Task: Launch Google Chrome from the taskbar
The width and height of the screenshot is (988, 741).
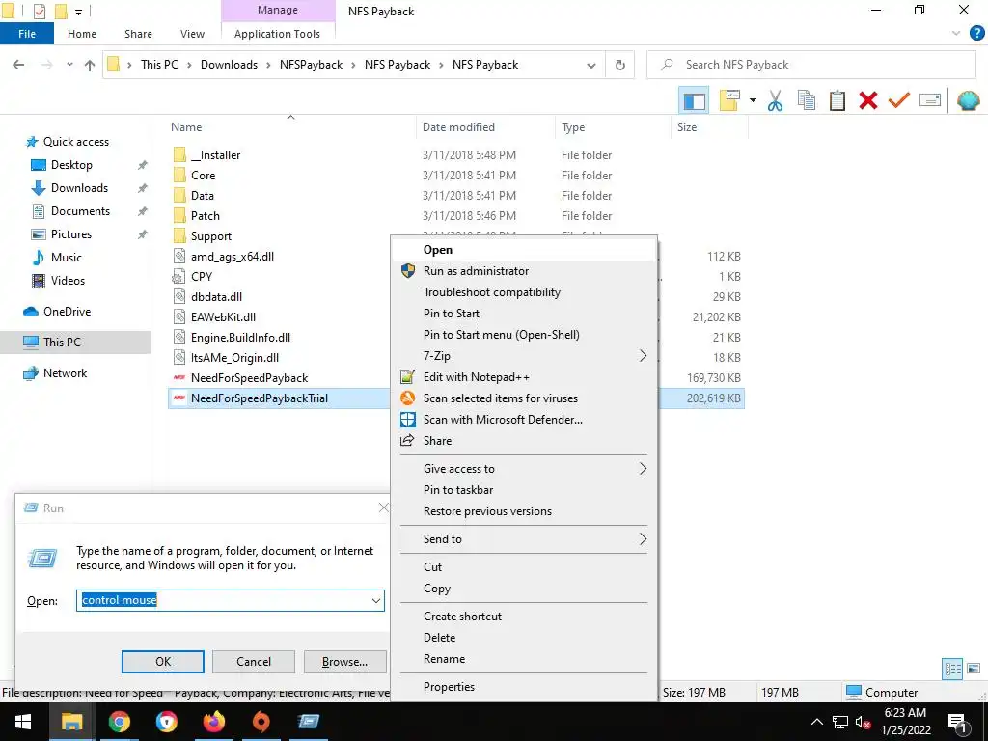Action: click(x=119, y=722)
